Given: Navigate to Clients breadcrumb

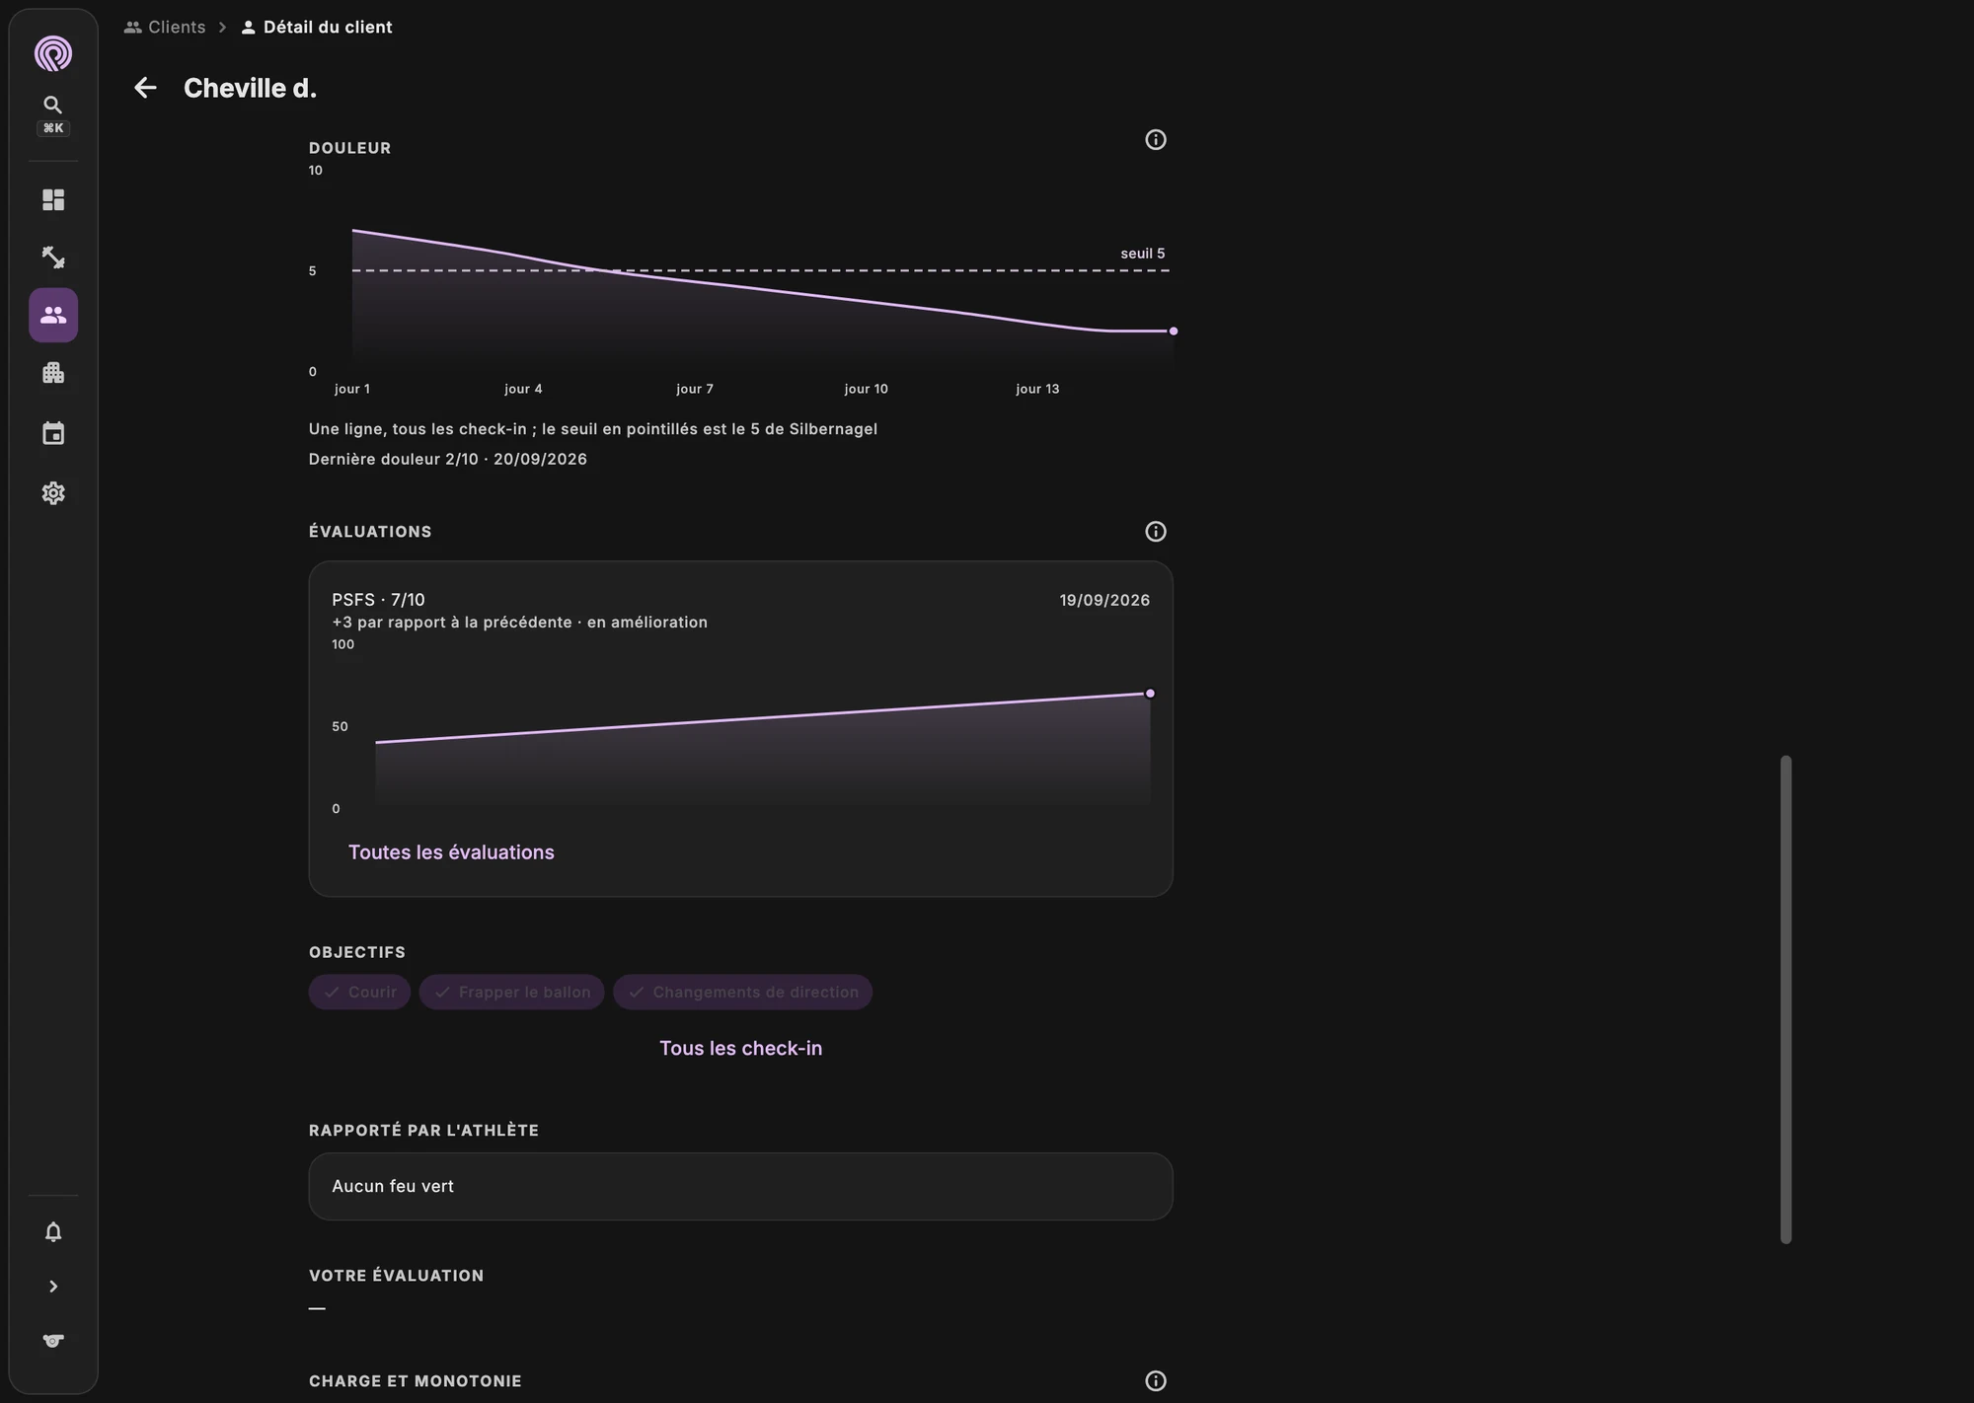Looking at the screenshot, I should tap(165, 27).
